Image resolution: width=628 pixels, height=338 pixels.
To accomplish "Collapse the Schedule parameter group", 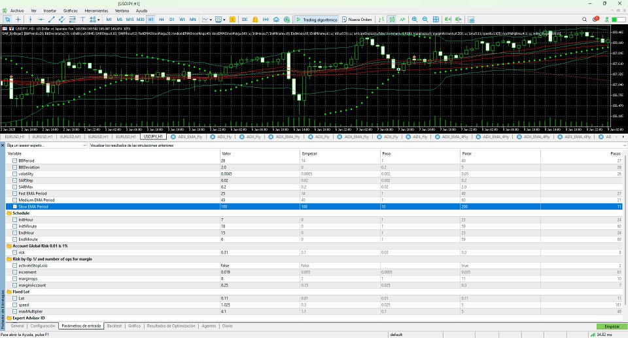I will (x=9, y=214).
